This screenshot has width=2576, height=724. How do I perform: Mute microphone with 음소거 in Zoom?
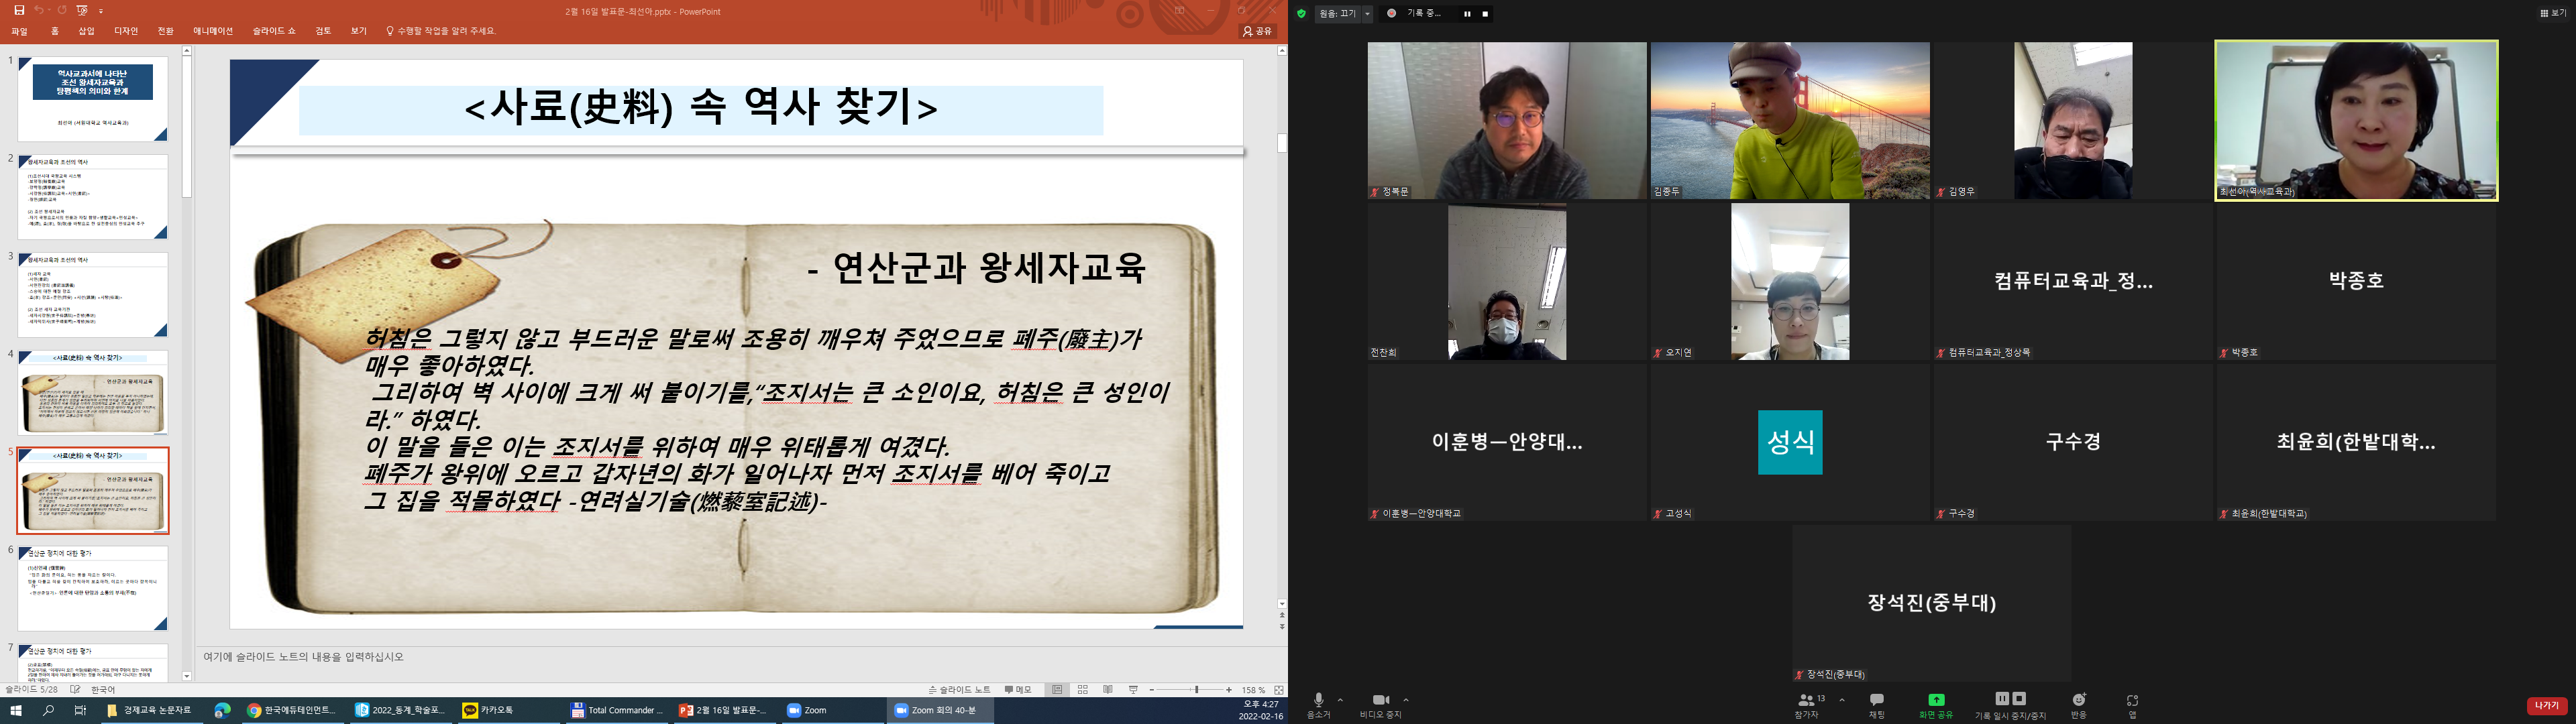pyautogui.click(x=1319, y=706)
